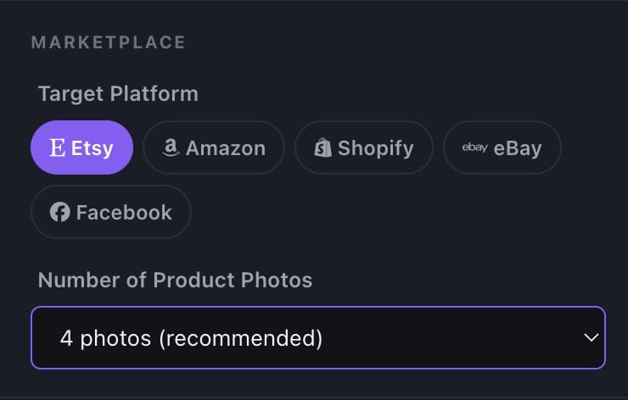Click the small eBay logo icon

(x=474, y=148)
